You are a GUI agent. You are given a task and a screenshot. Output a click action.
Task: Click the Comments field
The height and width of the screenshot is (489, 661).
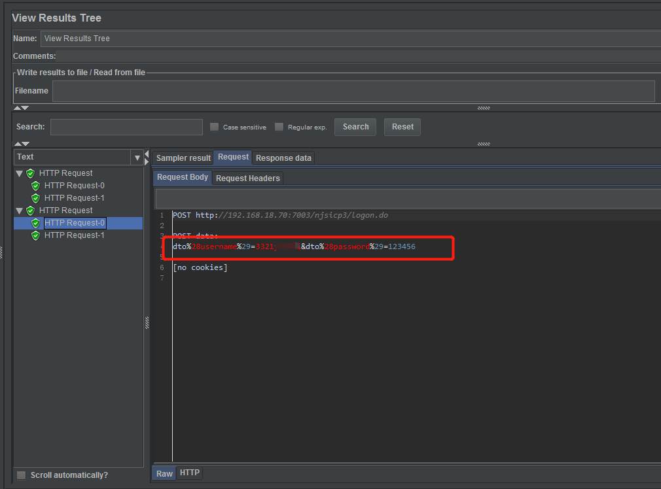359,56
